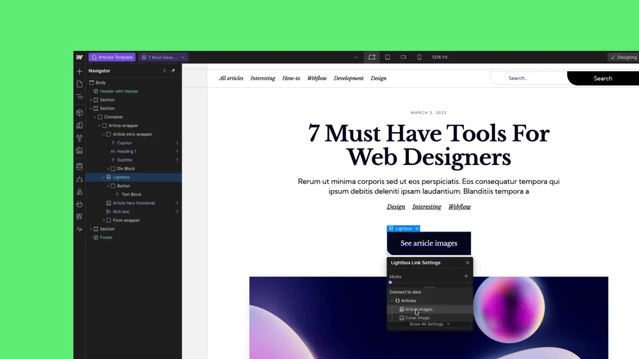Open the Variables panel icon
This screenshot has width=639, height=359.
coord(79,125)
